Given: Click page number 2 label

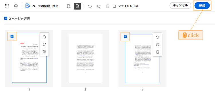Looking at the screenshot, I should [x=85, y=90].
